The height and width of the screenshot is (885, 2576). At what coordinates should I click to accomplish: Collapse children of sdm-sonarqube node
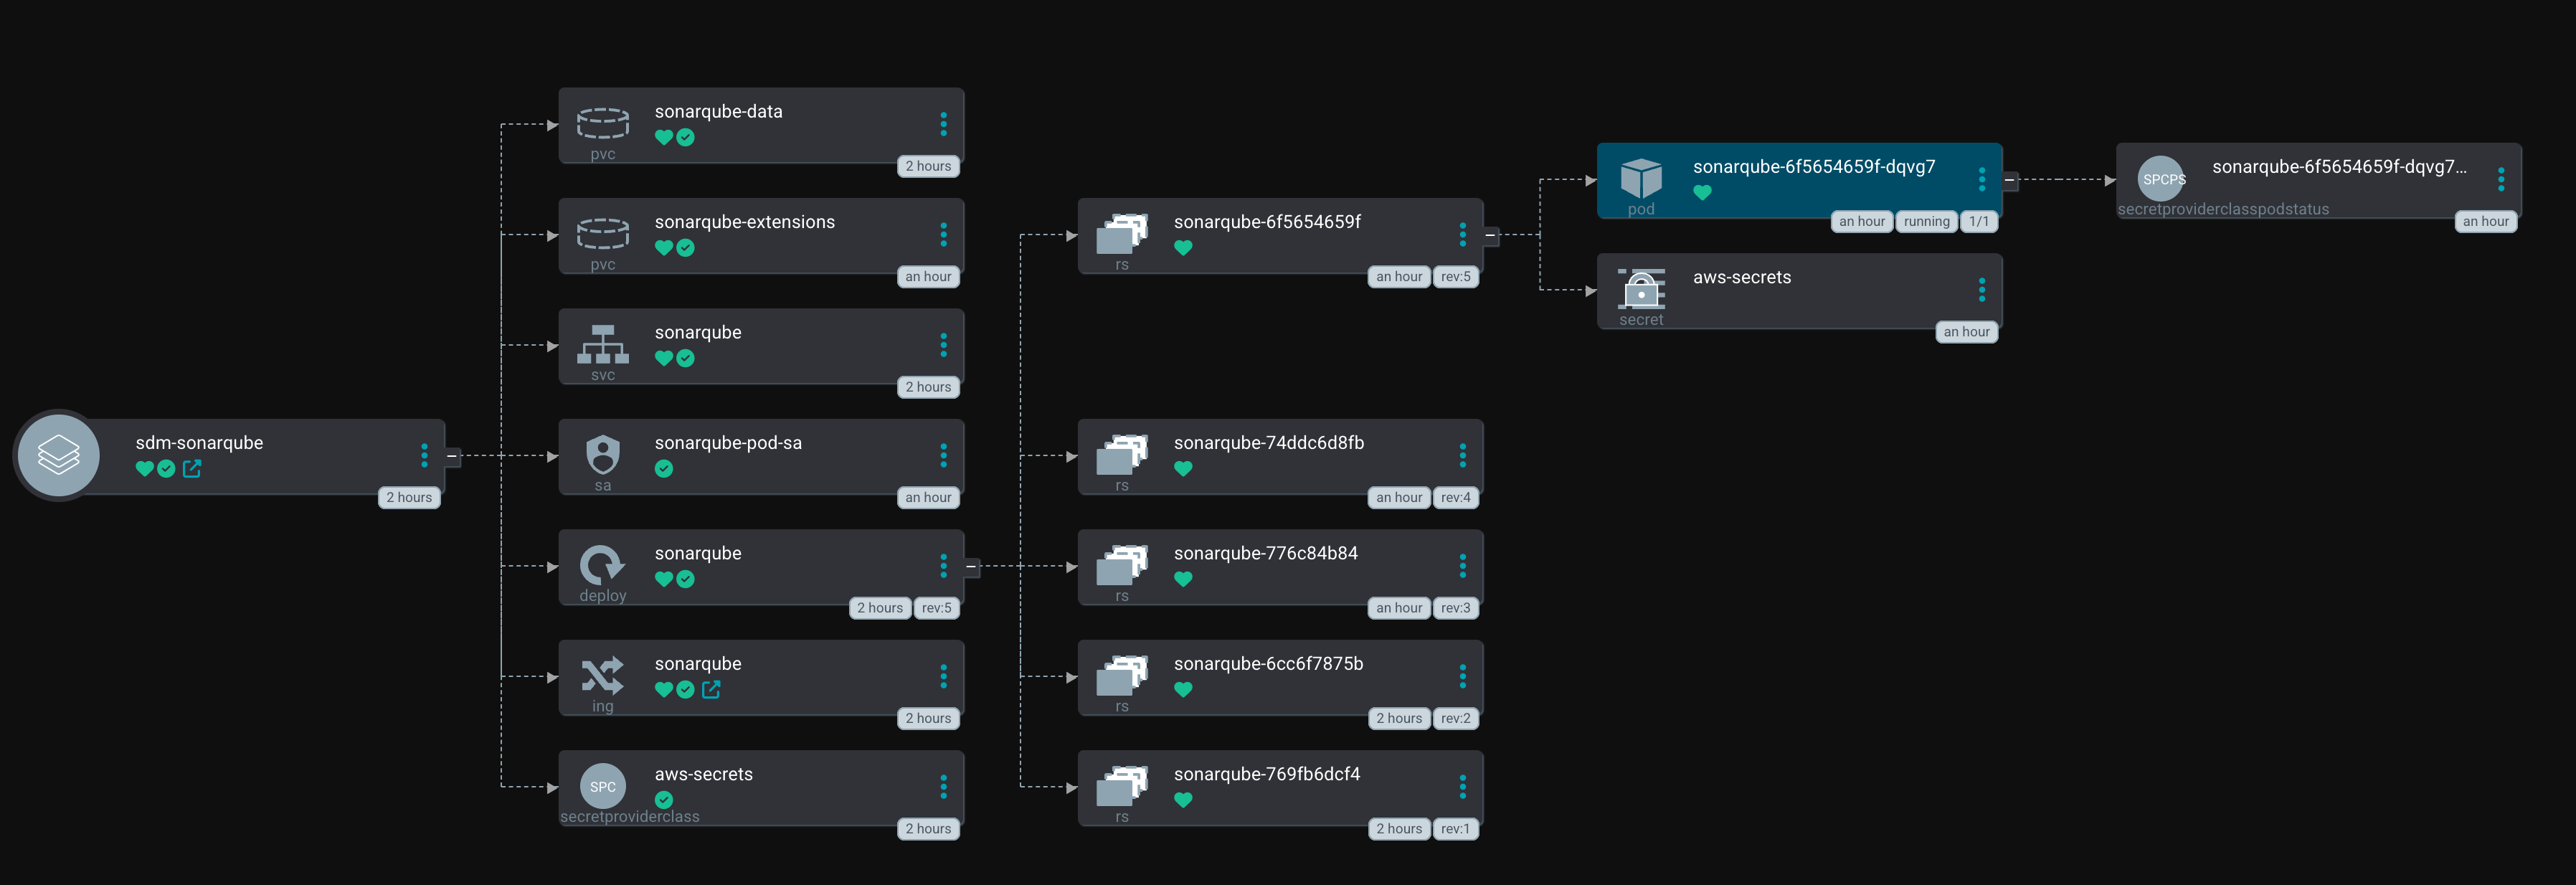tap(452, 456)
